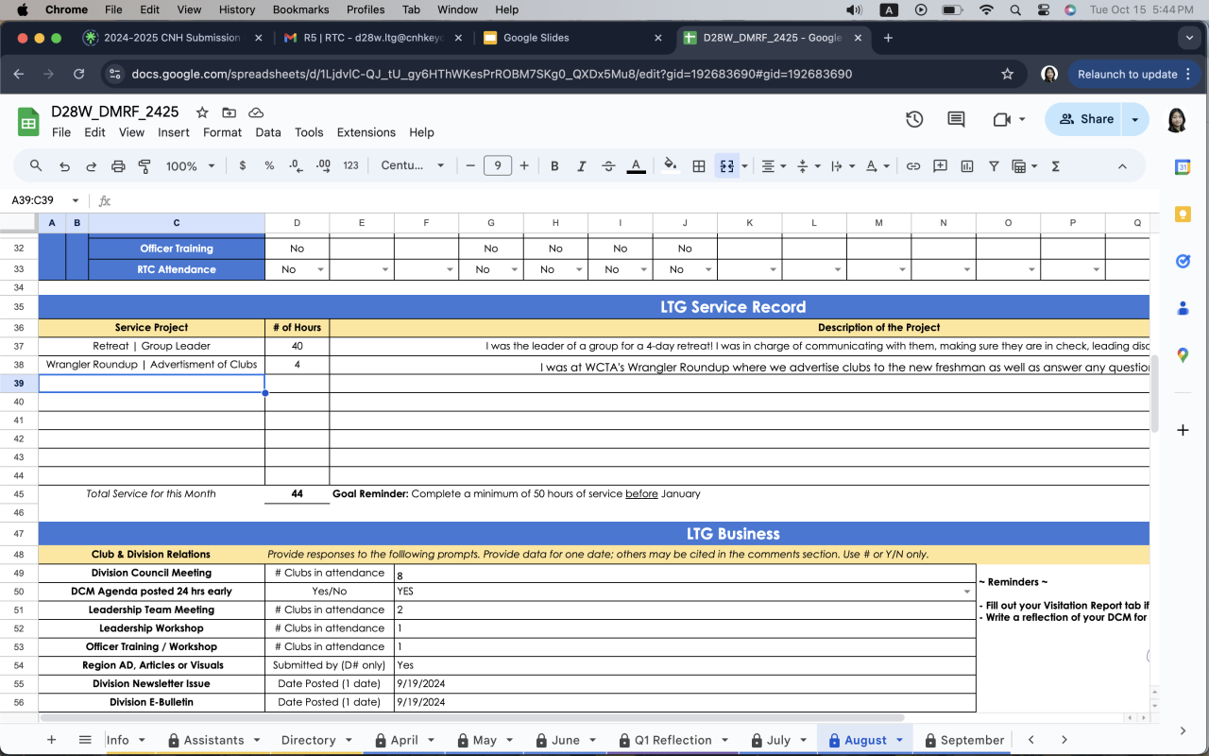
Task: Toggle strikethrough formatting
Action: pyautogui.click(x=608, y=165)
